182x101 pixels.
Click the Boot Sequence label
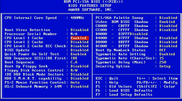pyautogui.click(x=19, y=62)
